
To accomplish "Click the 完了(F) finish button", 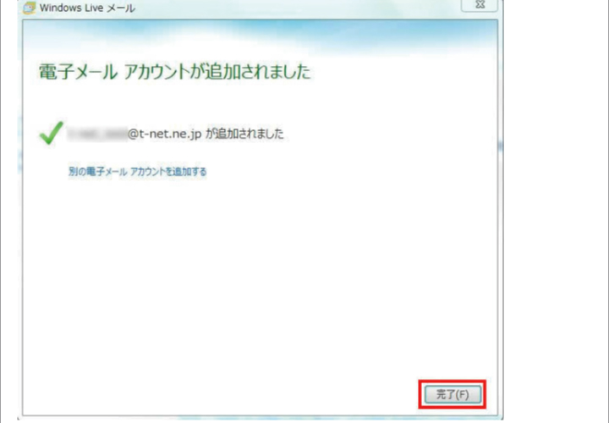I will tap(453, 394).
